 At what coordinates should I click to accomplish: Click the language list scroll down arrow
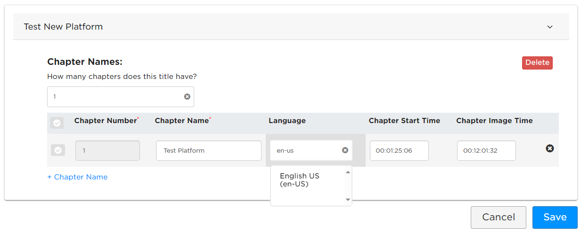coord(348,200)
